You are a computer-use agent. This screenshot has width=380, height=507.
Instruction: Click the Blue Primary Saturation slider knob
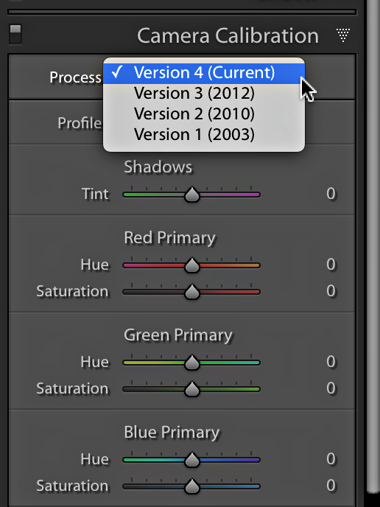click(x=192, y=486)
